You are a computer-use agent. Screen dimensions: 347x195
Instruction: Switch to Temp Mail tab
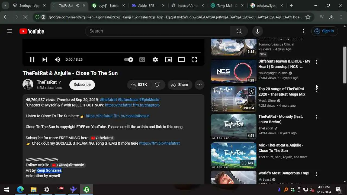point(227,5)
